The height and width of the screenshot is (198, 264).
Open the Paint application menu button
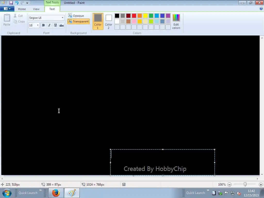point(7,9)
